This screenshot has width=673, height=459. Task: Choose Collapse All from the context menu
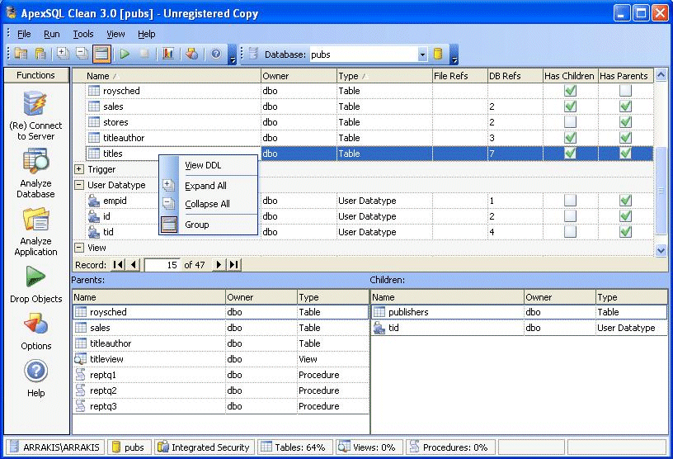point(207,204)
